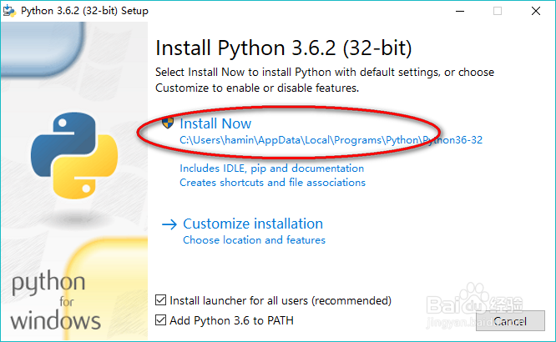The image size is (556, 342).
Task: Click the python for windows wordmark
Action: tap(55, 300)
